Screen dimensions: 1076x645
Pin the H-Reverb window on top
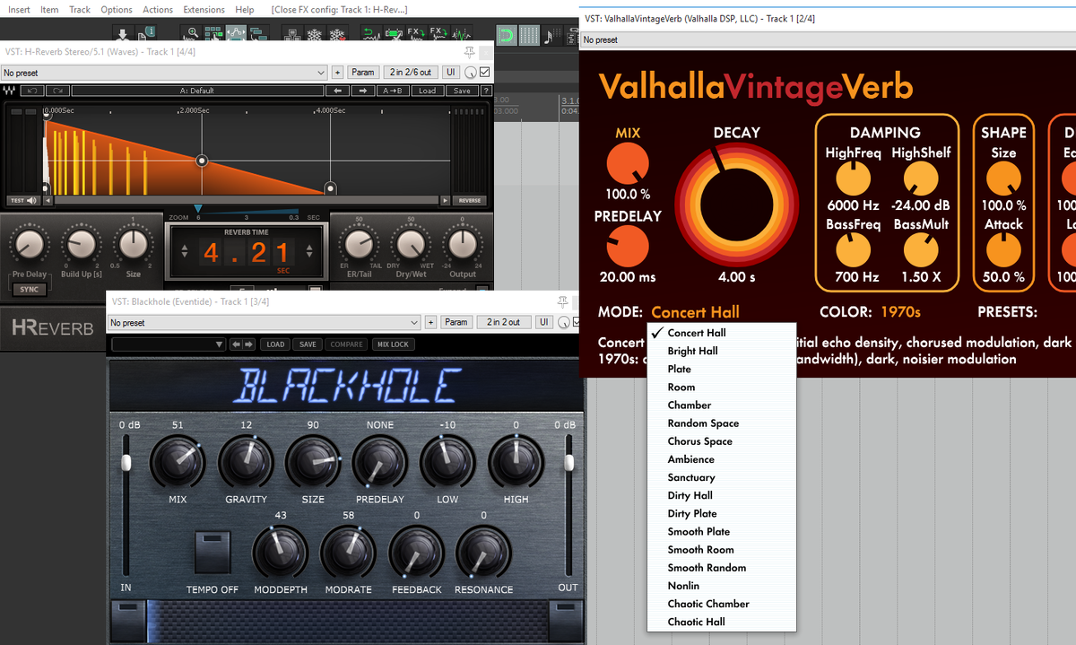469,52
